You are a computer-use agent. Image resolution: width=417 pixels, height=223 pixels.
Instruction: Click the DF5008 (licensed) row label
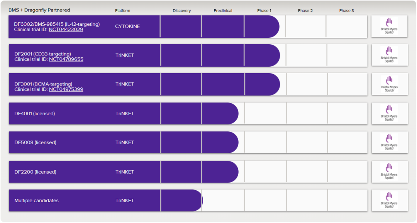point(35,143)
